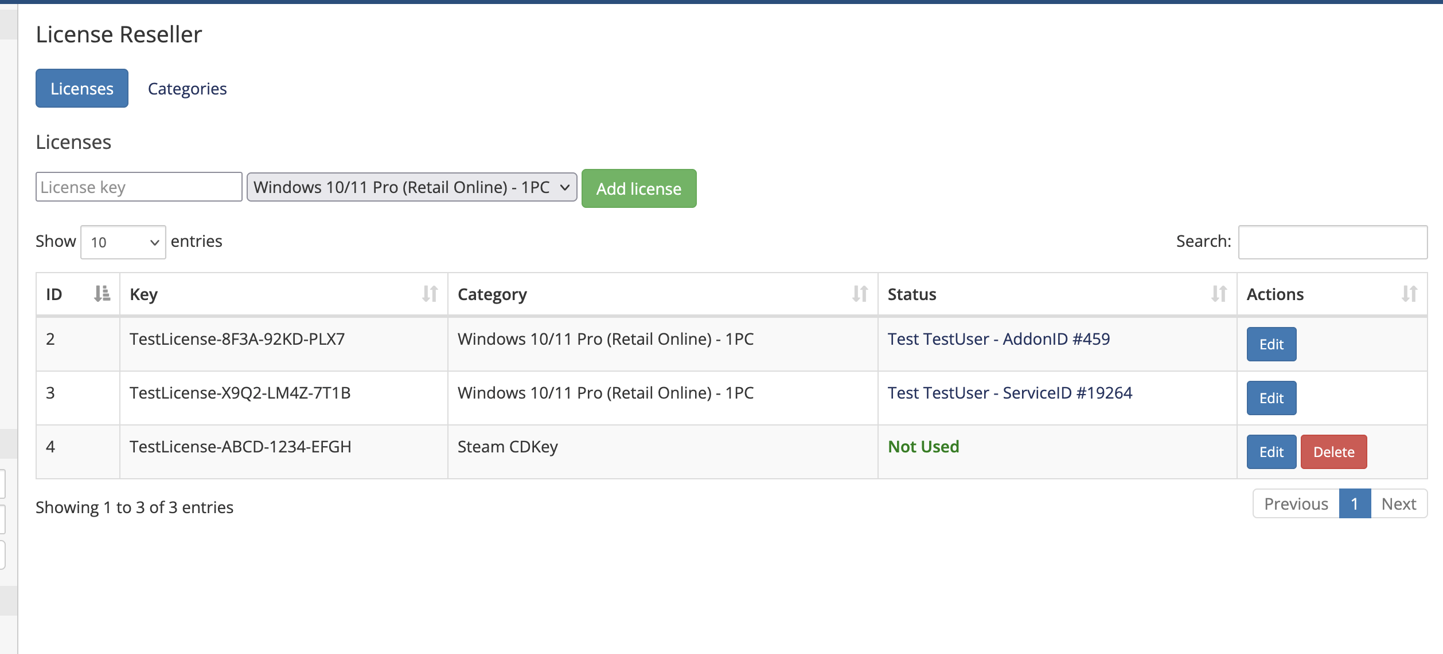Select the Licenses tab

[82, 89]
